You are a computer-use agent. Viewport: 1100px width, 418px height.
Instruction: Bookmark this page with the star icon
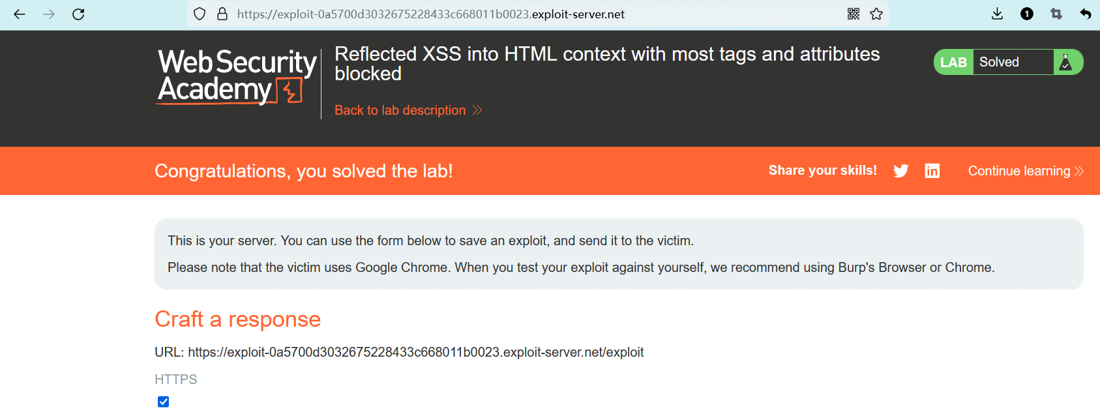(876, 14)
